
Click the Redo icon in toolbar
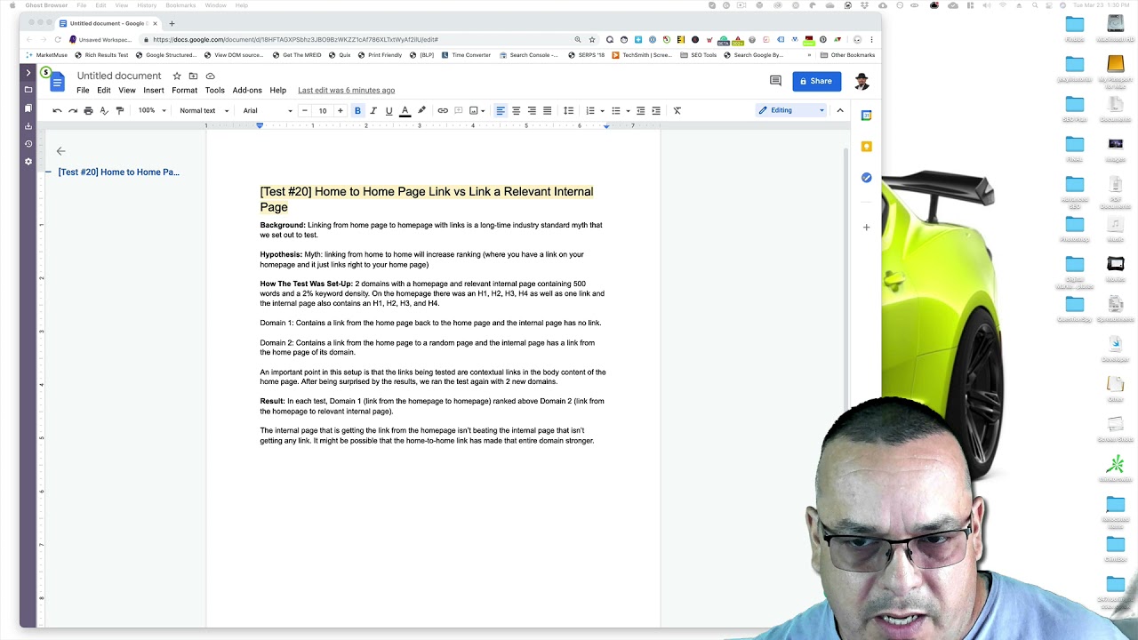click(73, 110)
